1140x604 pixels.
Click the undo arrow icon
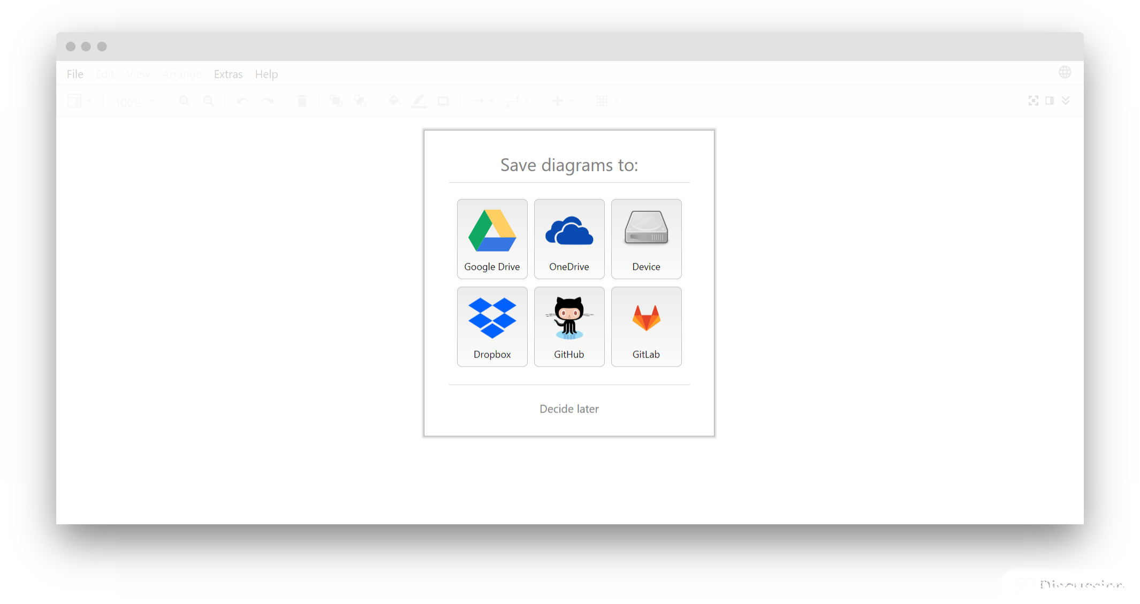coord(243,101)
